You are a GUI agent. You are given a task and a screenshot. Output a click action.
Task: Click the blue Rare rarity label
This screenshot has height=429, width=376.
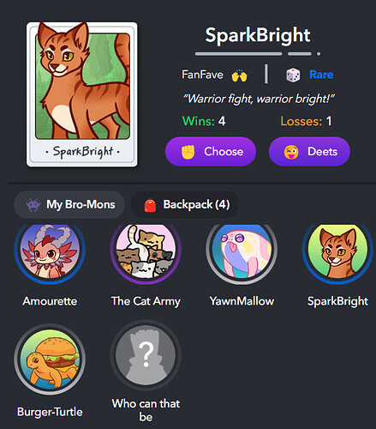[321, 75]
